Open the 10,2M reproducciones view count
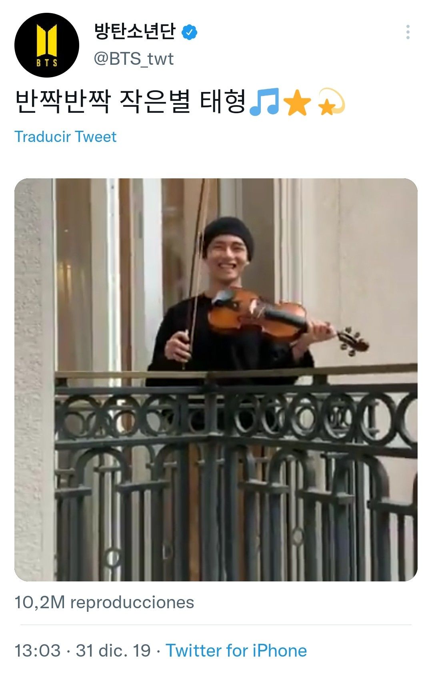Screen dimensions: 432x675 (104, 602)
